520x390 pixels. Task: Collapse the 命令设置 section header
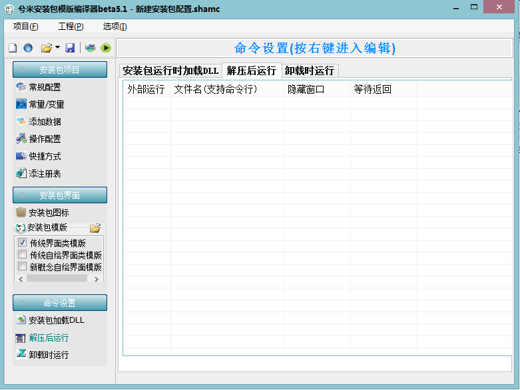(x=59, y=303)
